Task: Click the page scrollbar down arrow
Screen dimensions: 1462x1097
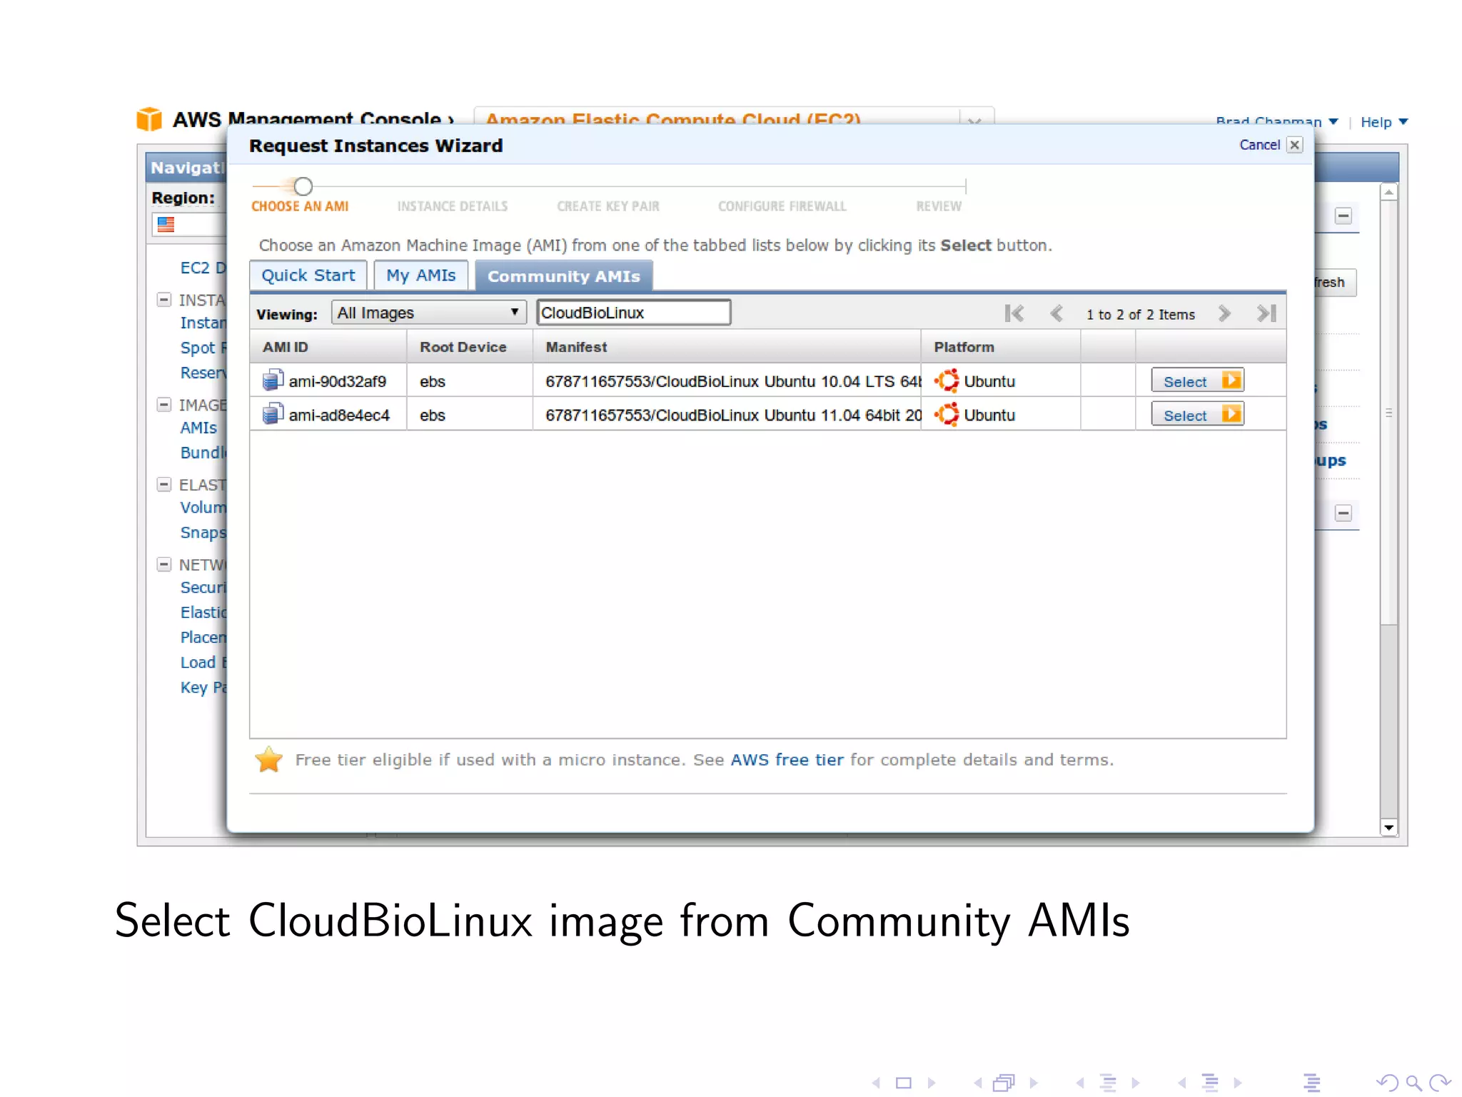Action: point(1388,828)
